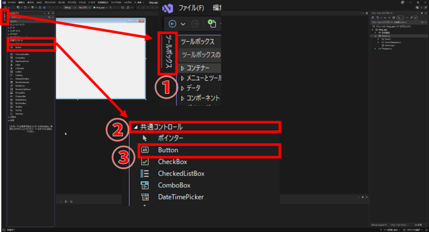429x232 pixels.
Task: Select Form1.resx in Solution Explorer
Action: point(389,46)
